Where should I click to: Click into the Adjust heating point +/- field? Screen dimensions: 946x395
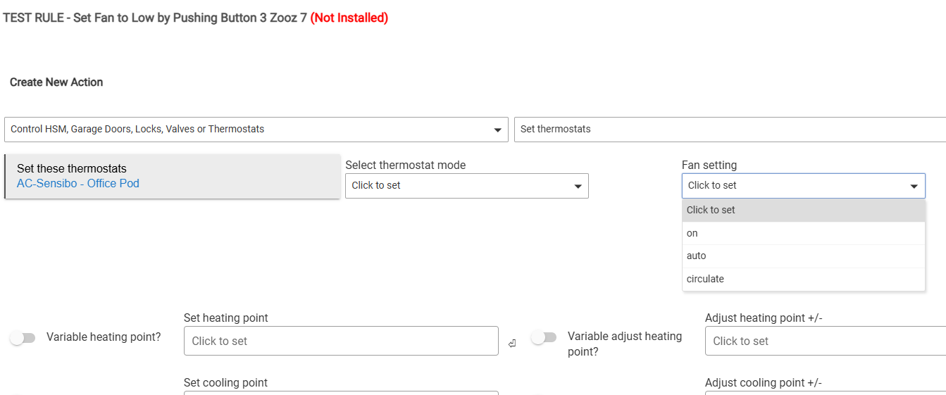click(824, 341)
